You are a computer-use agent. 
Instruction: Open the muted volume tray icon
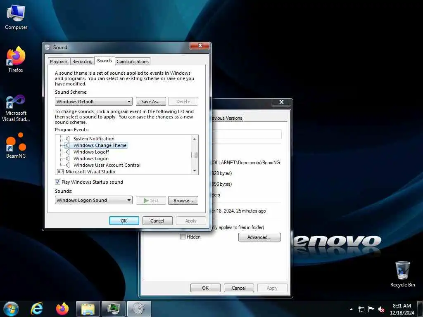coord(381,309)
